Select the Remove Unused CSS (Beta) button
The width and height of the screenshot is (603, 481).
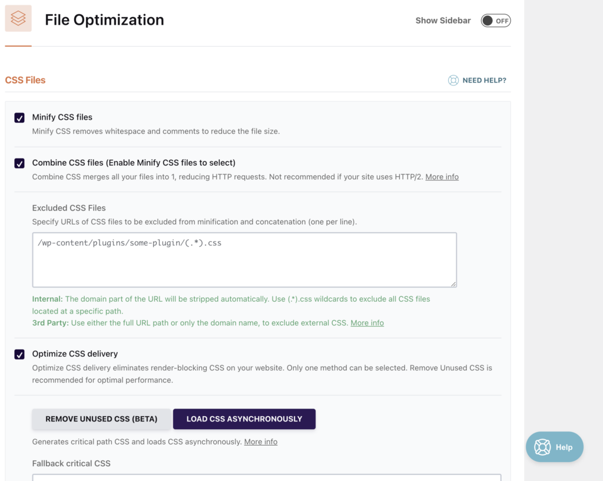point(101,419)
